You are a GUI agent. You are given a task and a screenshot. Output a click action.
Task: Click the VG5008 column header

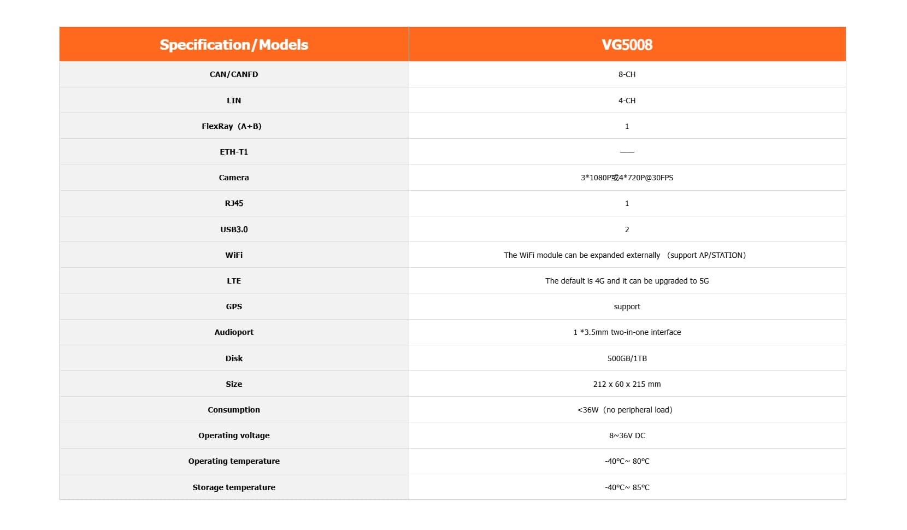(x=627, y=45)
